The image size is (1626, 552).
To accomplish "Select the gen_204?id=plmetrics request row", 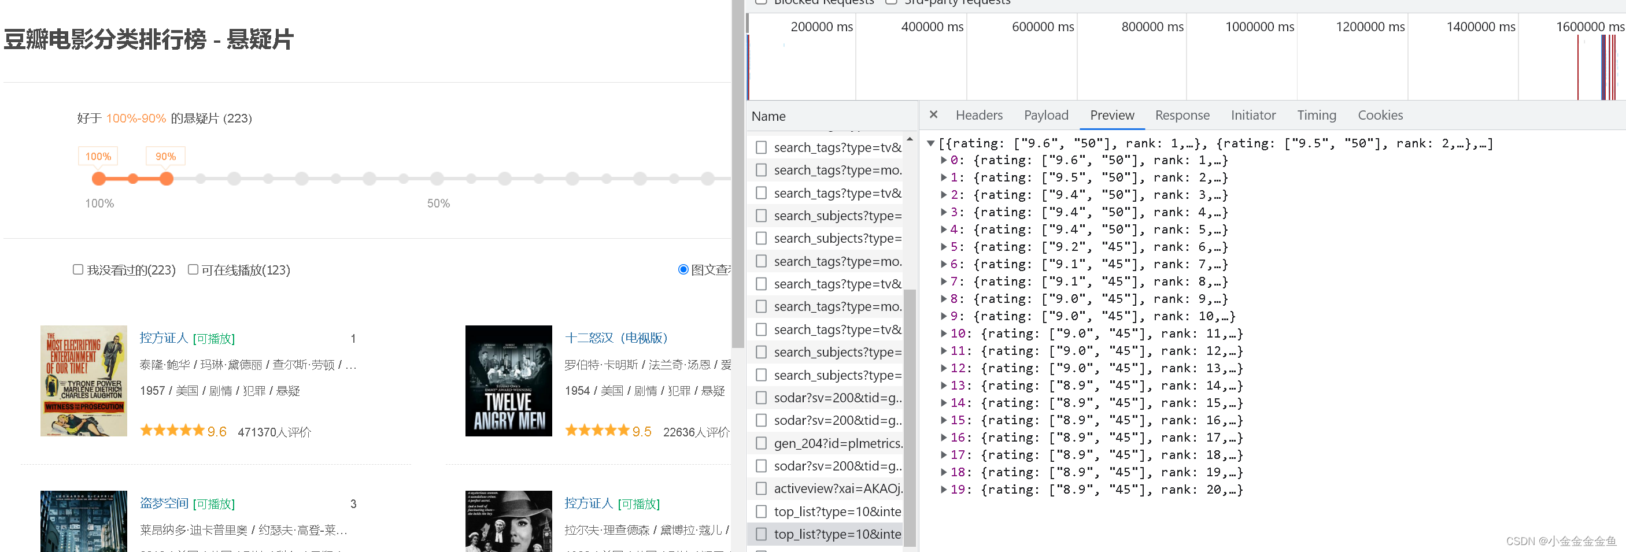I will 825,443.
